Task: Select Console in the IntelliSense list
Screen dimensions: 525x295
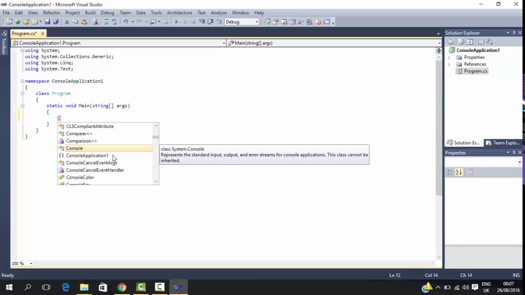Action: 105,148
